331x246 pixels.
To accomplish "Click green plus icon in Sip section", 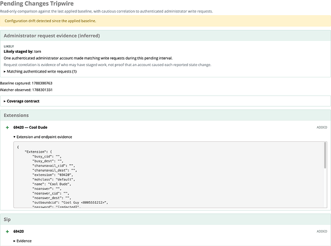I will tap(7, 231).
